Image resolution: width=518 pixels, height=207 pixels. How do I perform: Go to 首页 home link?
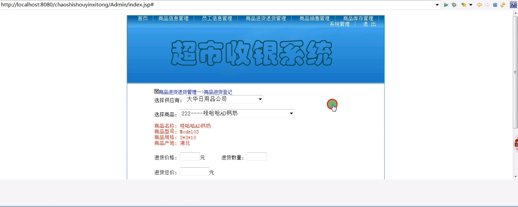[143, 18]
